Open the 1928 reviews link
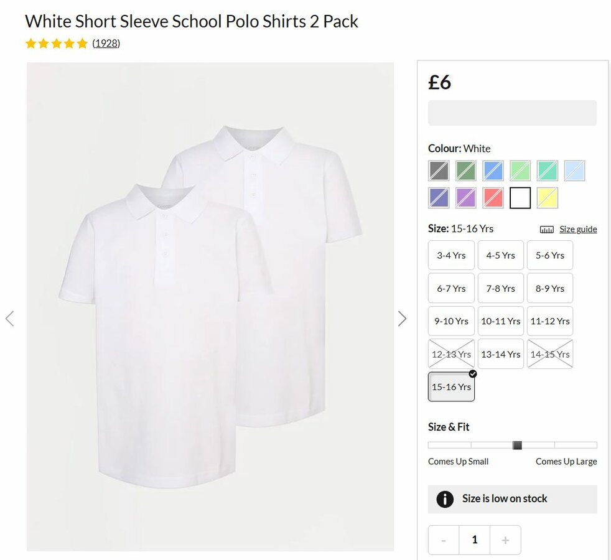The height and width of the screenshot is (560, 611). pos(106,44)
